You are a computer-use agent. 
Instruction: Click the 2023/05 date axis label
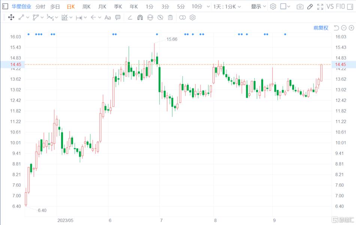(x=65, y=220)
